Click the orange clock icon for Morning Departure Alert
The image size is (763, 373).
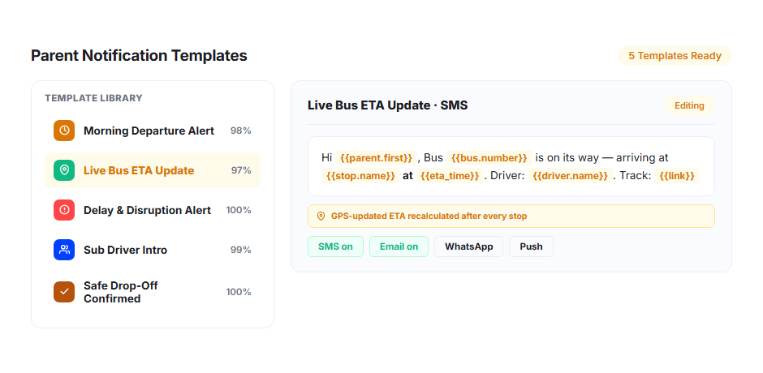(64, 131)
